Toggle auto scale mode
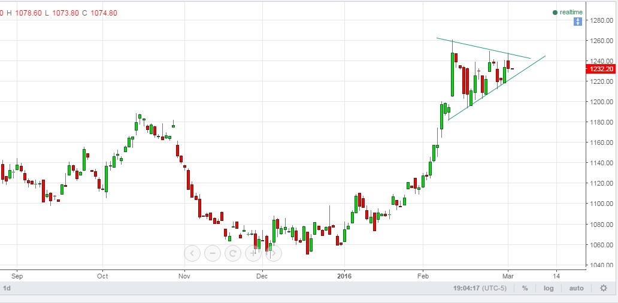Image resolution: width=618 pixels, height=303 pixels. pyautogui.click(x=576, y=289)
